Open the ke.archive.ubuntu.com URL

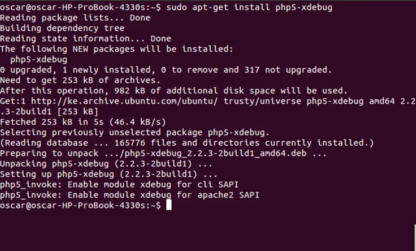click(105, 101)
